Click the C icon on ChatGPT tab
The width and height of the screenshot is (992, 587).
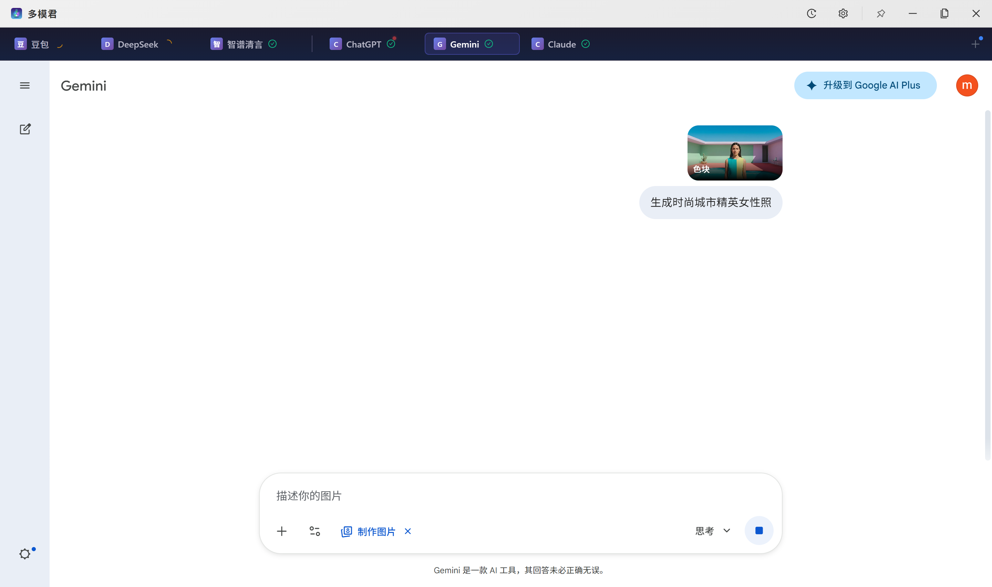[336, 44]
